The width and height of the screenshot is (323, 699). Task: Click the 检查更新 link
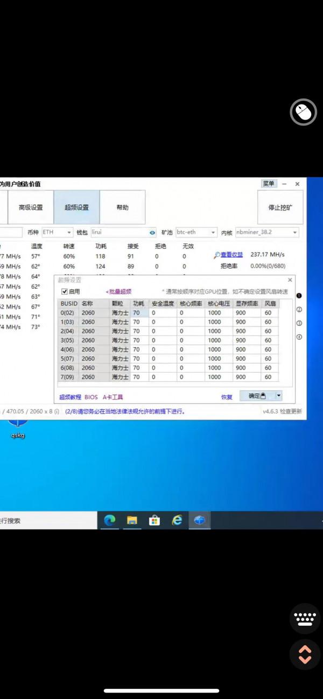[x=291, y=411]
